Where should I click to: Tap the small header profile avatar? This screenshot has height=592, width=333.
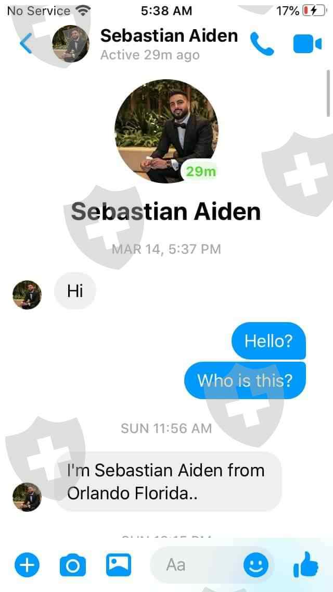pos(71,44)
